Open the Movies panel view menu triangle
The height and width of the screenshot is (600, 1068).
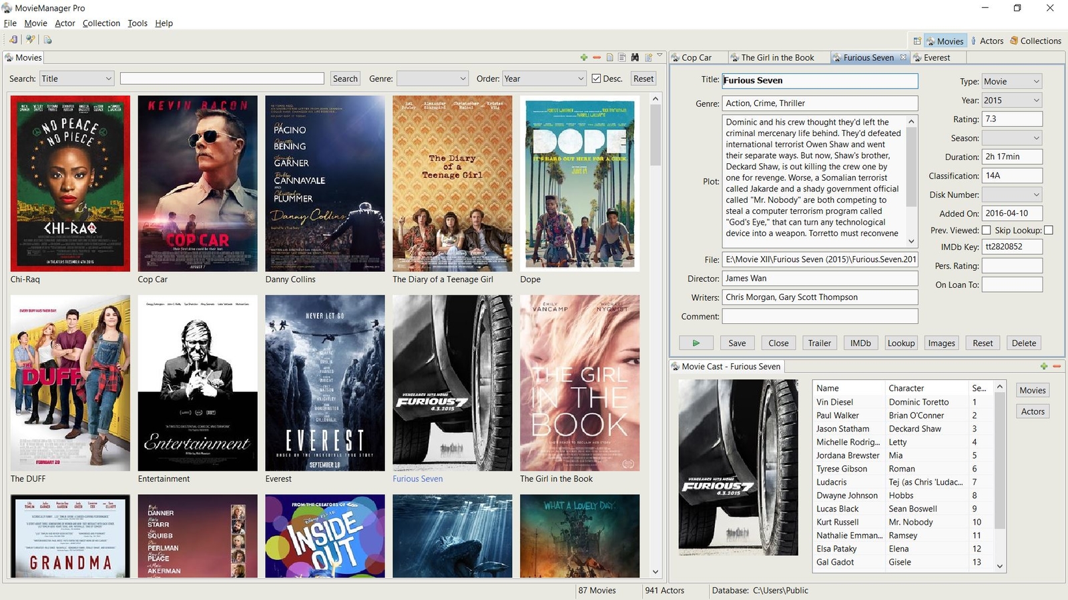pyautogui.click(x=659, y=55)
